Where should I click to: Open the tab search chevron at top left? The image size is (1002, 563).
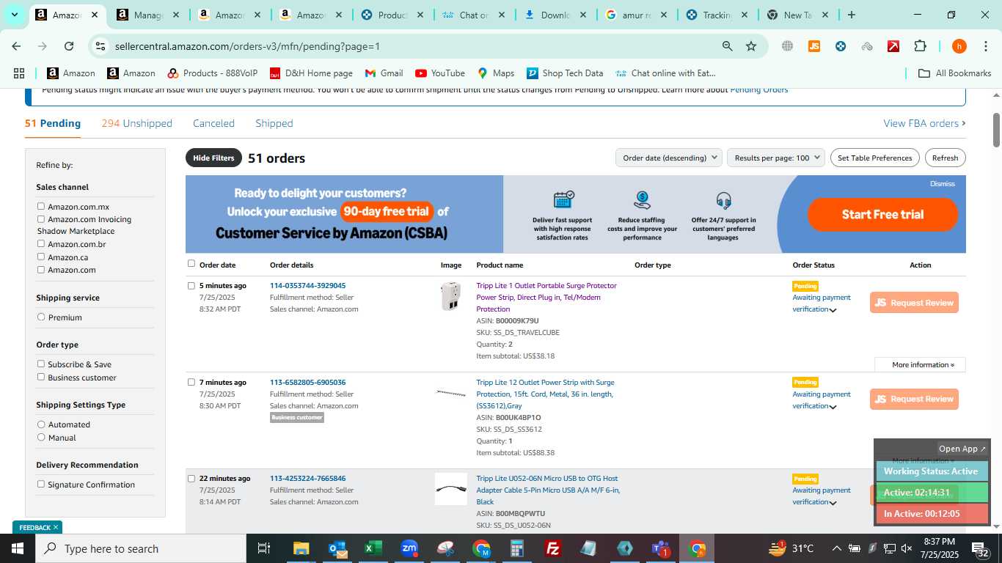[14, 15]
